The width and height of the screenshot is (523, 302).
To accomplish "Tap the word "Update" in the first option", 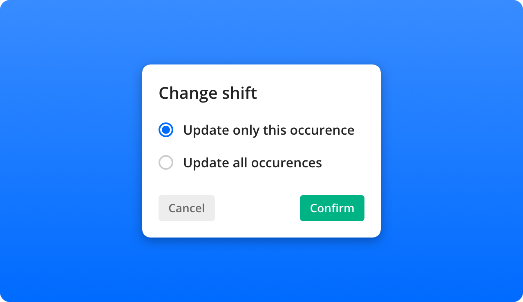I will (x=206, y=130).
